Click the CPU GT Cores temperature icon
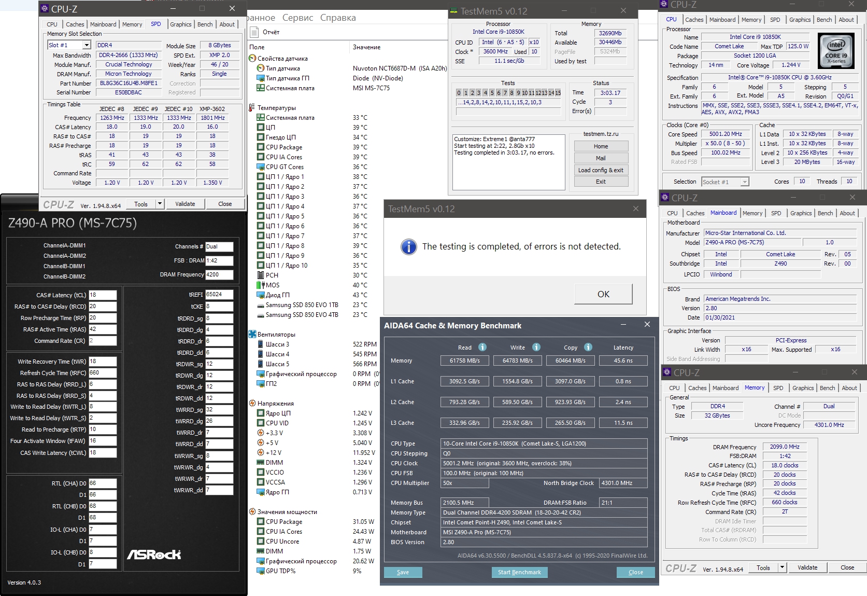867x596 pixels. [261, 167]
